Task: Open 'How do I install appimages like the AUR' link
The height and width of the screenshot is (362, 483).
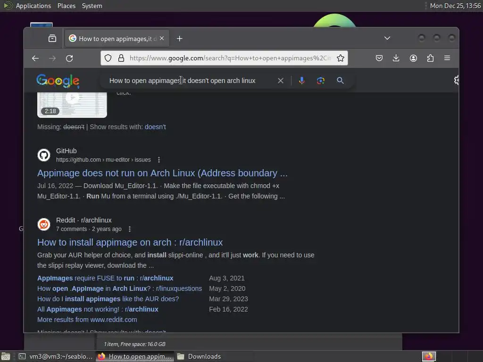Action: click(x=108, y=299)
